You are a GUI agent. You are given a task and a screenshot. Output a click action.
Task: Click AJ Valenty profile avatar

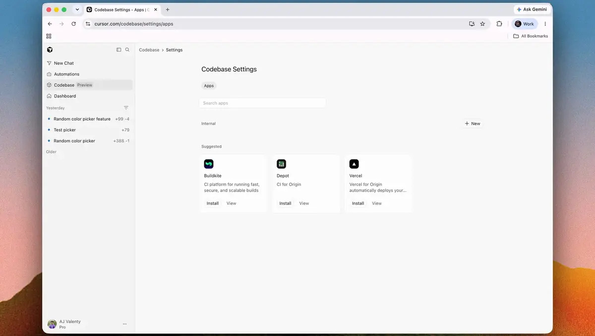[52, 324]
